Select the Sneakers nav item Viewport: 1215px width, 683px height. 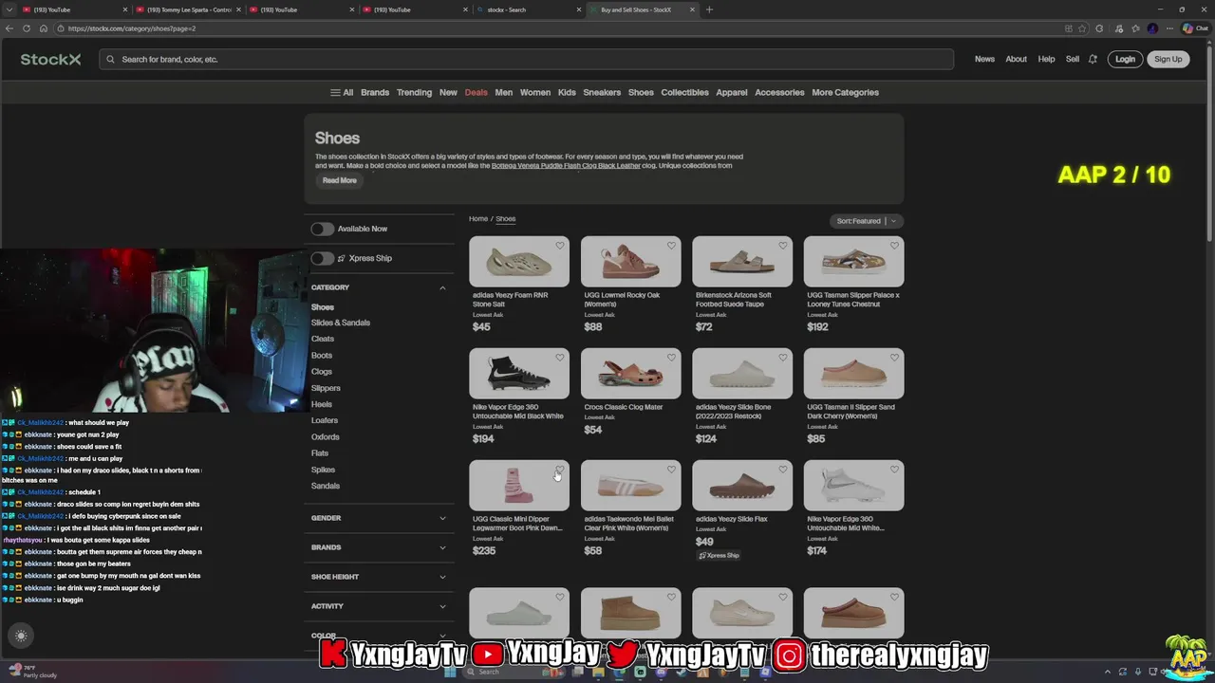point(602,92)
